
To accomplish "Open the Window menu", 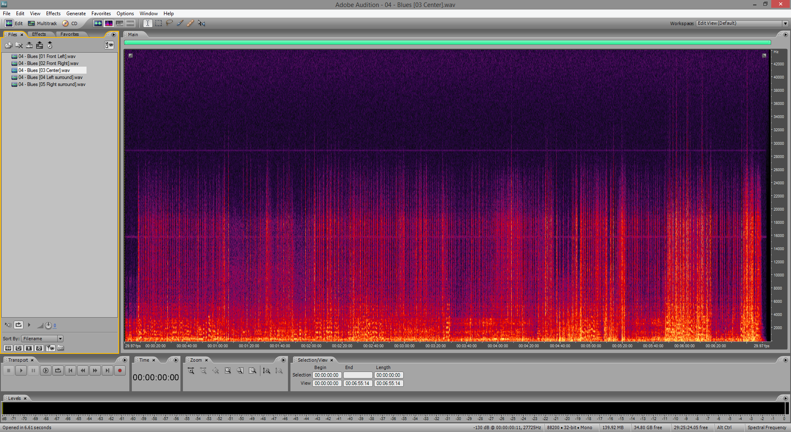I will pos(149,14).
